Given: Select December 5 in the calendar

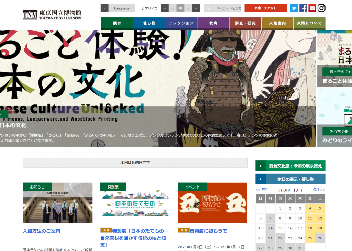Looking at the screenshot, I should (x=320, y=208).
